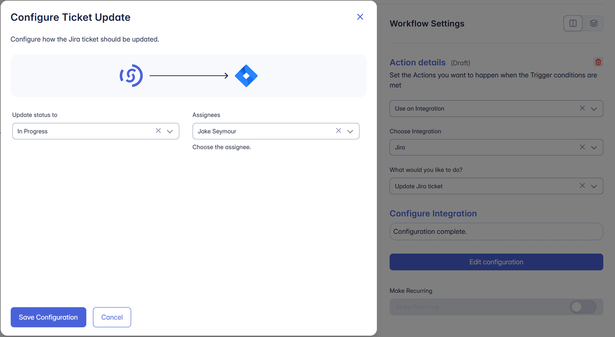The width and height of the screenshot is (615, 337).
Task: Expand the Assignees dropdown arrow
Action: (x=350, y=131)
